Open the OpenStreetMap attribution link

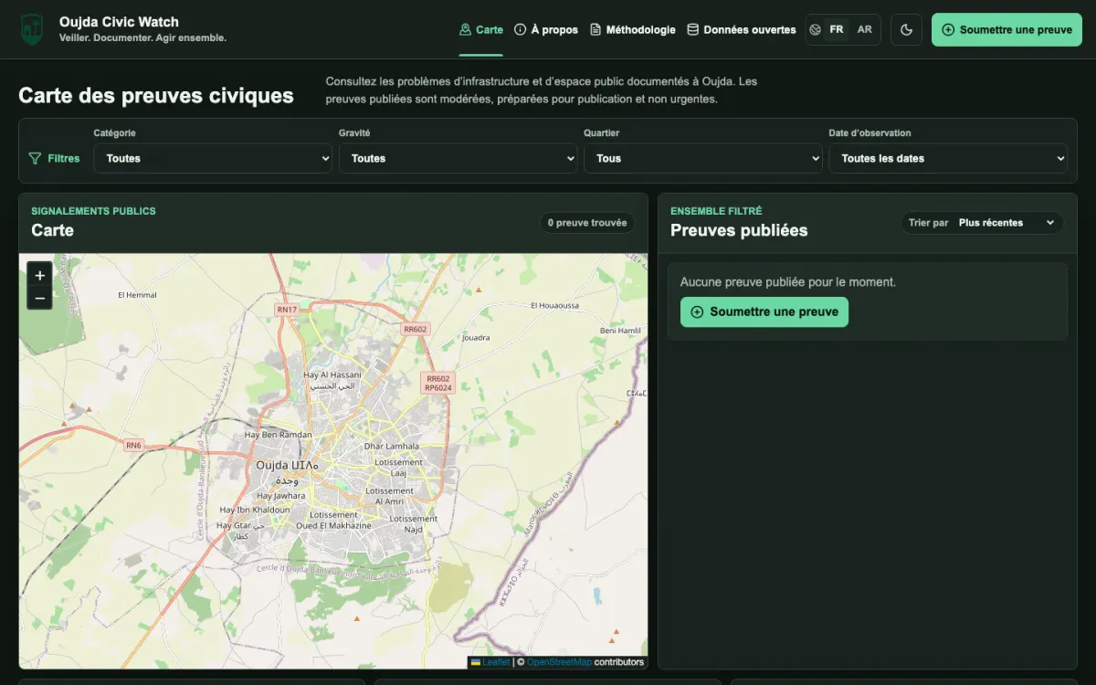pos(559,662)
